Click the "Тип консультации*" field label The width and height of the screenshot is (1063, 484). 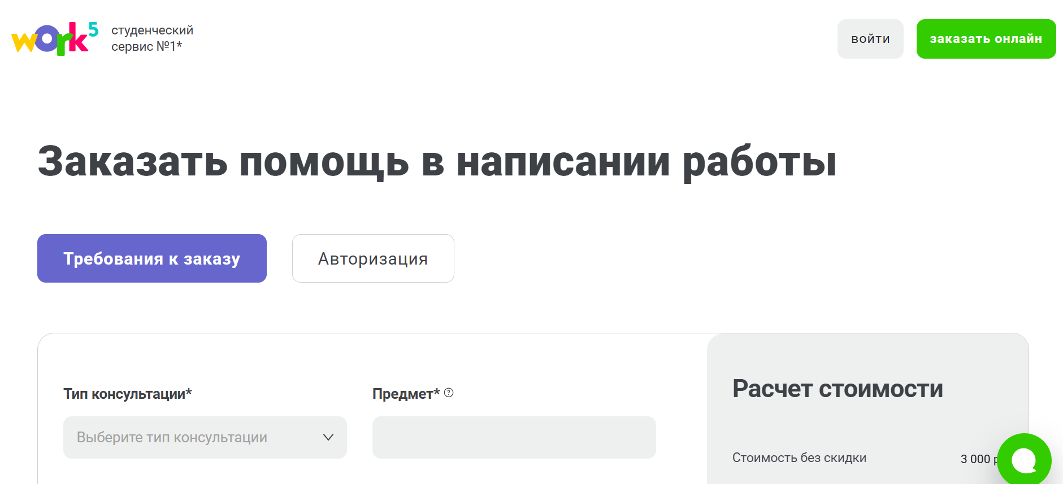(x=128, y=394)
